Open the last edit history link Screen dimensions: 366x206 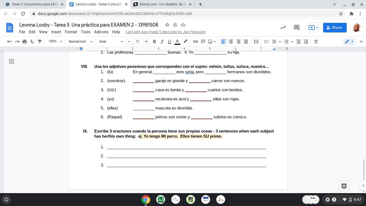pyautogui.click(x=165, y=32)
